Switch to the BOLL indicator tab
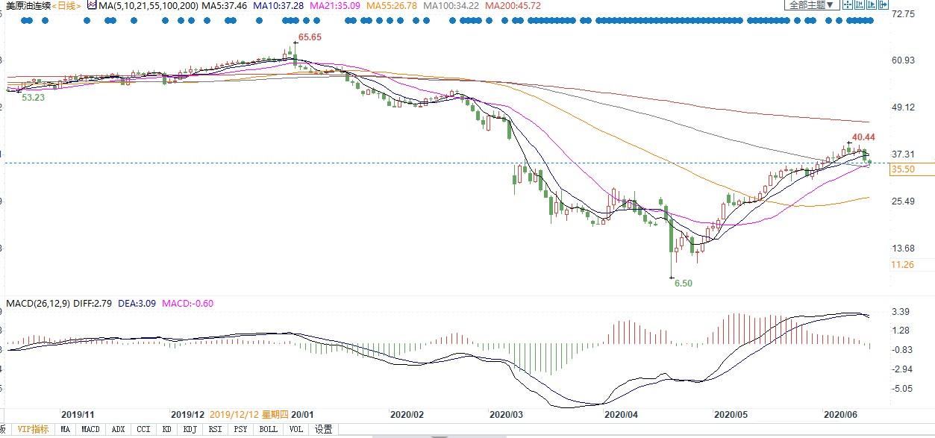This screenshot has width=935, height=438. pos(267,429)
